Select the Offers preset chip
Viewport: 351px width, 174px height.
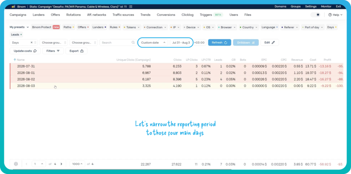coord(83,27)
